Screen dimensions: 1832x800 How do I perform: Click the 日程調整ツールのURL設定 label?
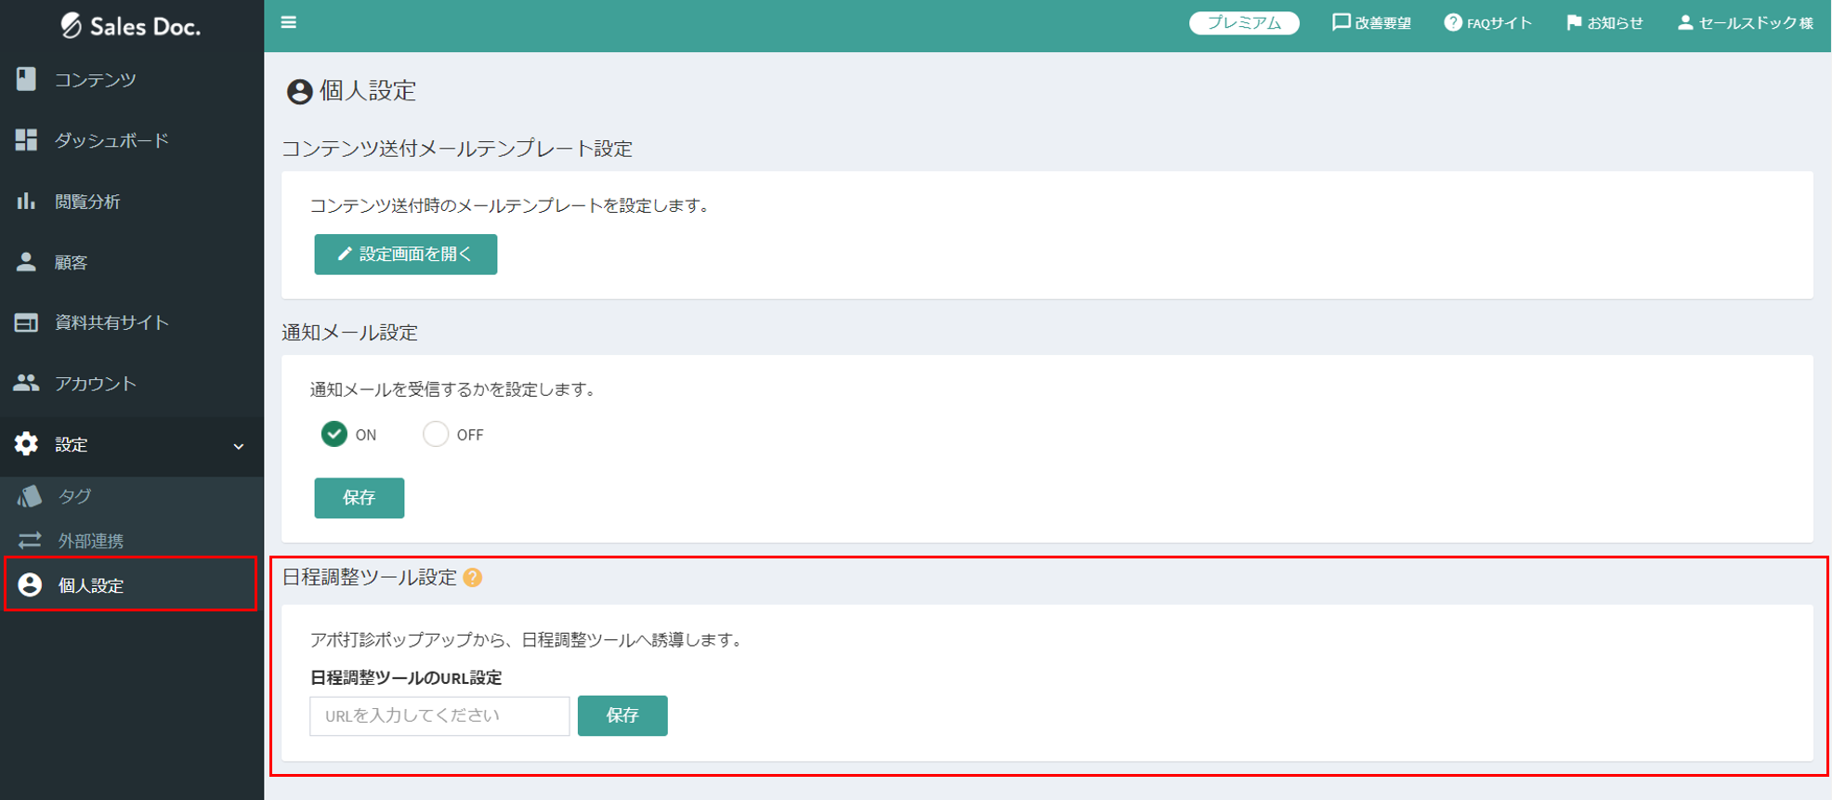point(406,677)
